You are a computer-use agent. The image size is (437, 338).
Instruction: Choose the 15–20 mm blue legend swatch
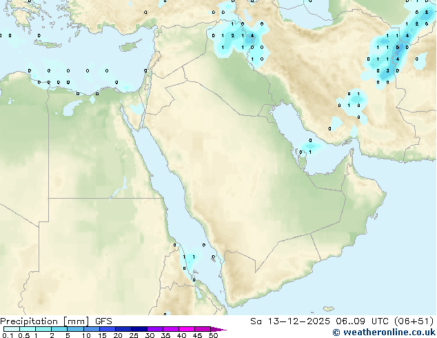click(x=108, y=329)
